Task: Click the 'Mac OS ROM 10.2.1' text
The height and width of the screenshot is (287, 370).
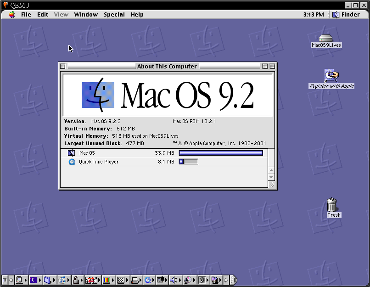Action: (194, 121)
